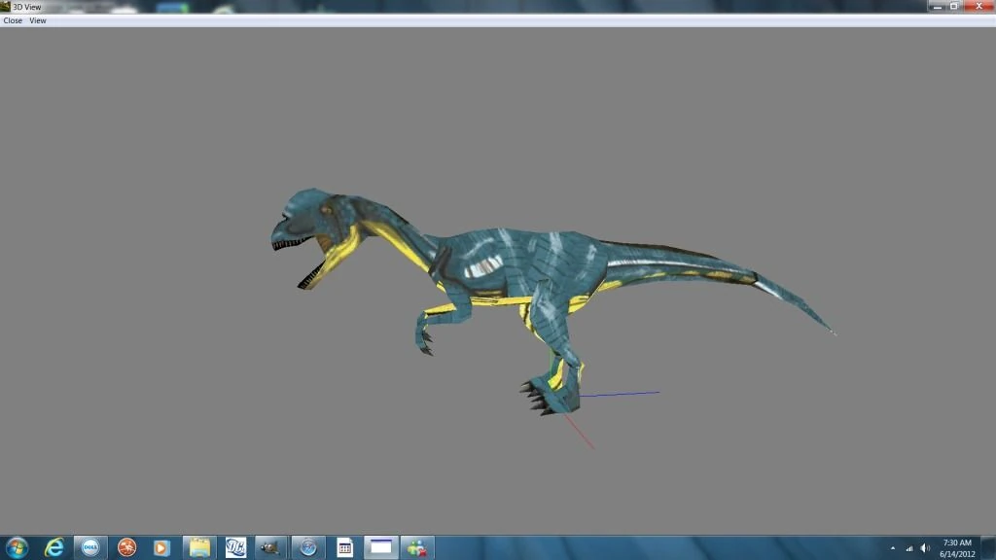This screenshot has width=996, height=560.
Task: Click the Windows Start orb
Action: [18, 547]
